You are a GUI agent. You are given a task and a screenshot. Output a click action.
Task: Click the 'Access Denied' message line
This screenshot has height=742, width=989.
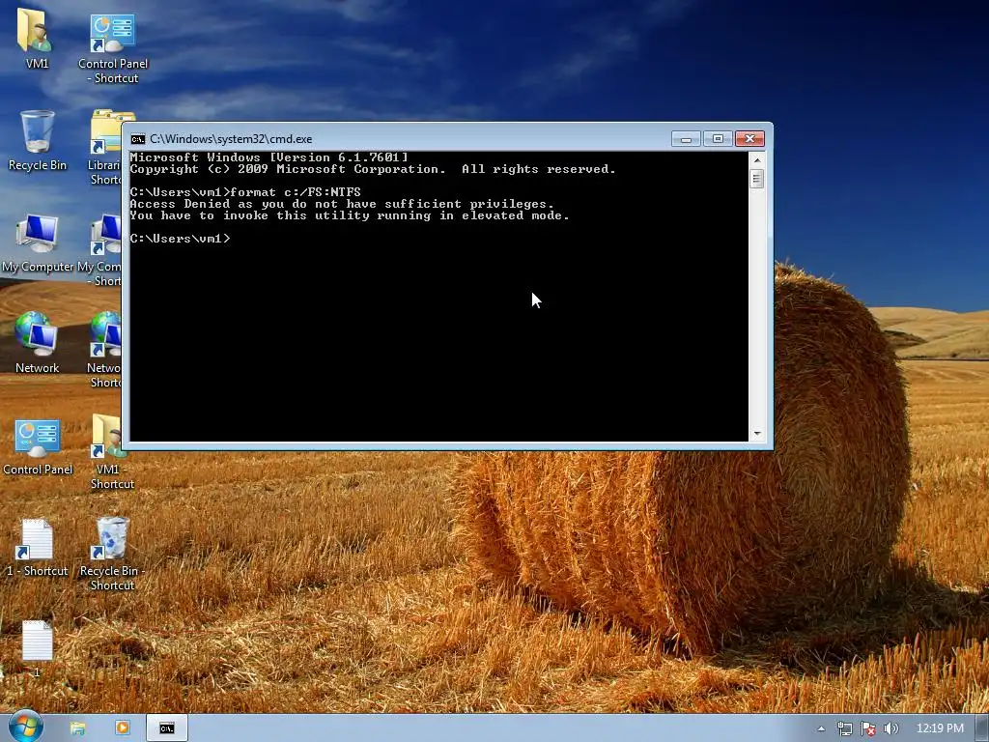[342, 204]
